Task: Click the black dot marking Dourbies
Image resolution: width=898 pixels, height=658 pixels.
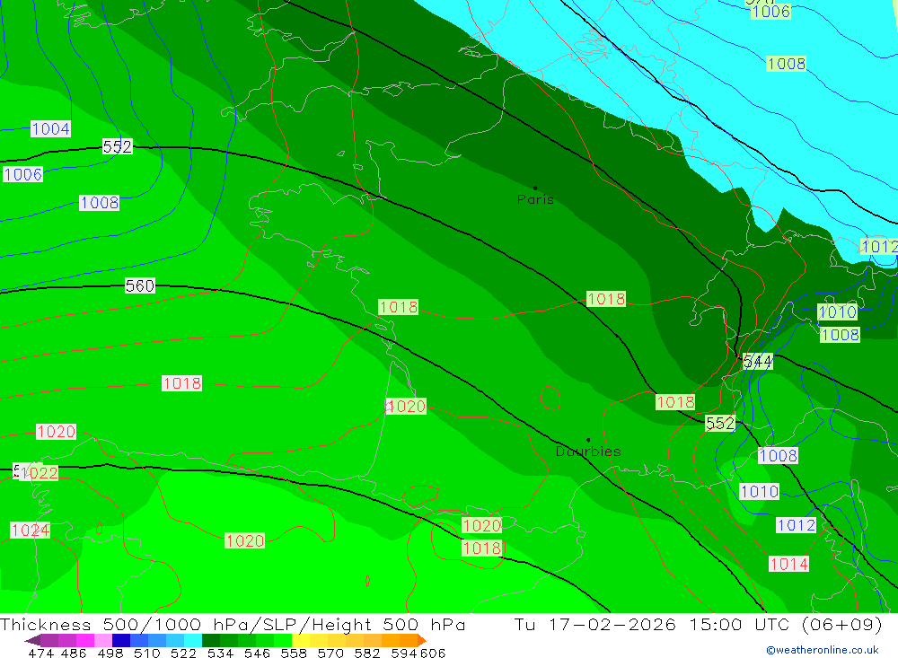Action: tap(588, 440)
